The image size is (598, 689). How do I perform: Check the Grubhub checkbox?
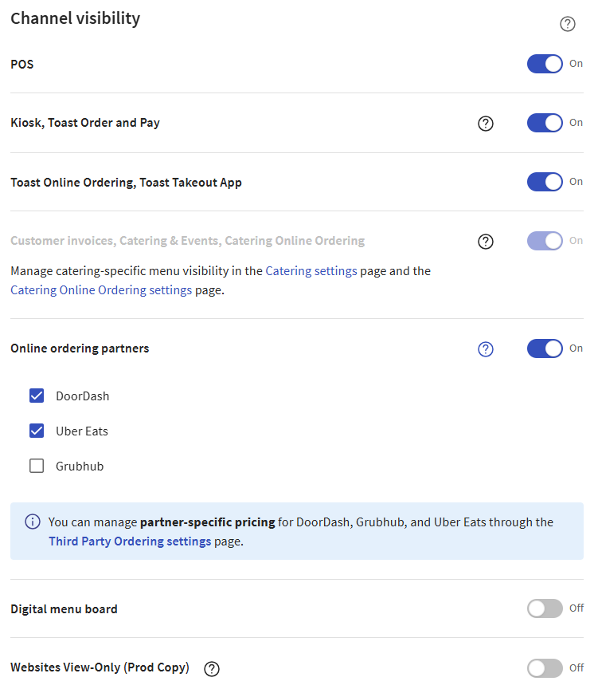37,466
